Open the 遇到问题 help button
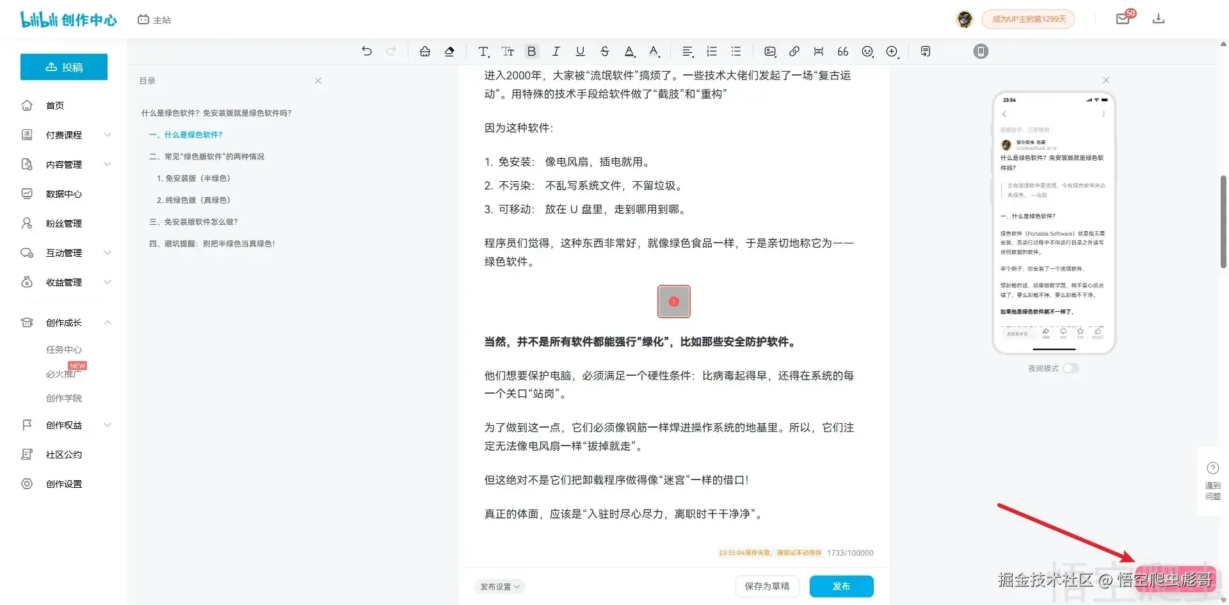Image resolution: width=1229 pixels, height=605 pixels. [x=1212, y=481]
